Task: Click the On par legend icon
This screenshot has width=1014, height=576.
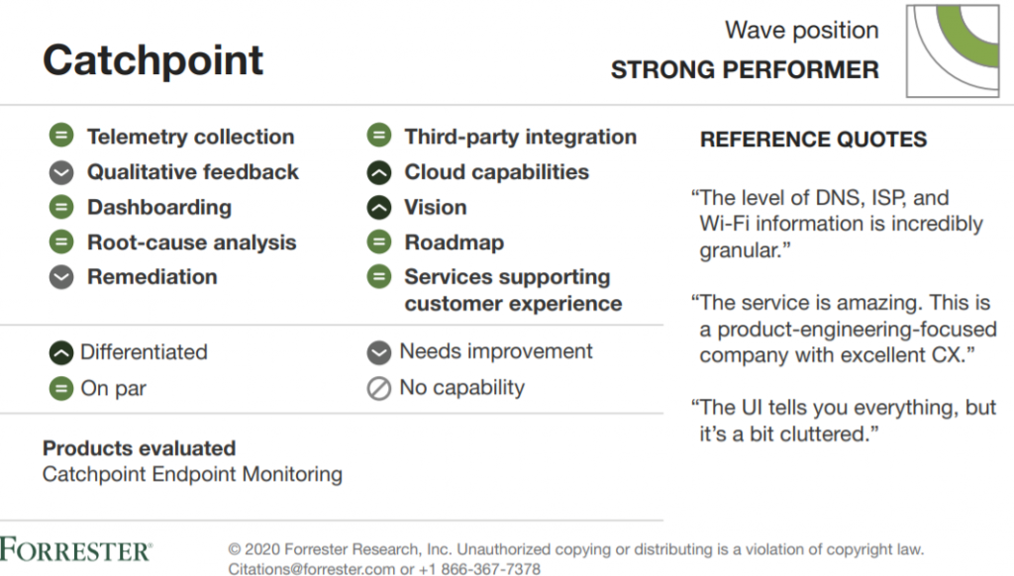Action: pyautogui.click(x=61, y=389)
